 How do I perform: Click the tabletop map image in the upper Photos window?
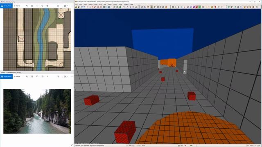click(37, 40)
